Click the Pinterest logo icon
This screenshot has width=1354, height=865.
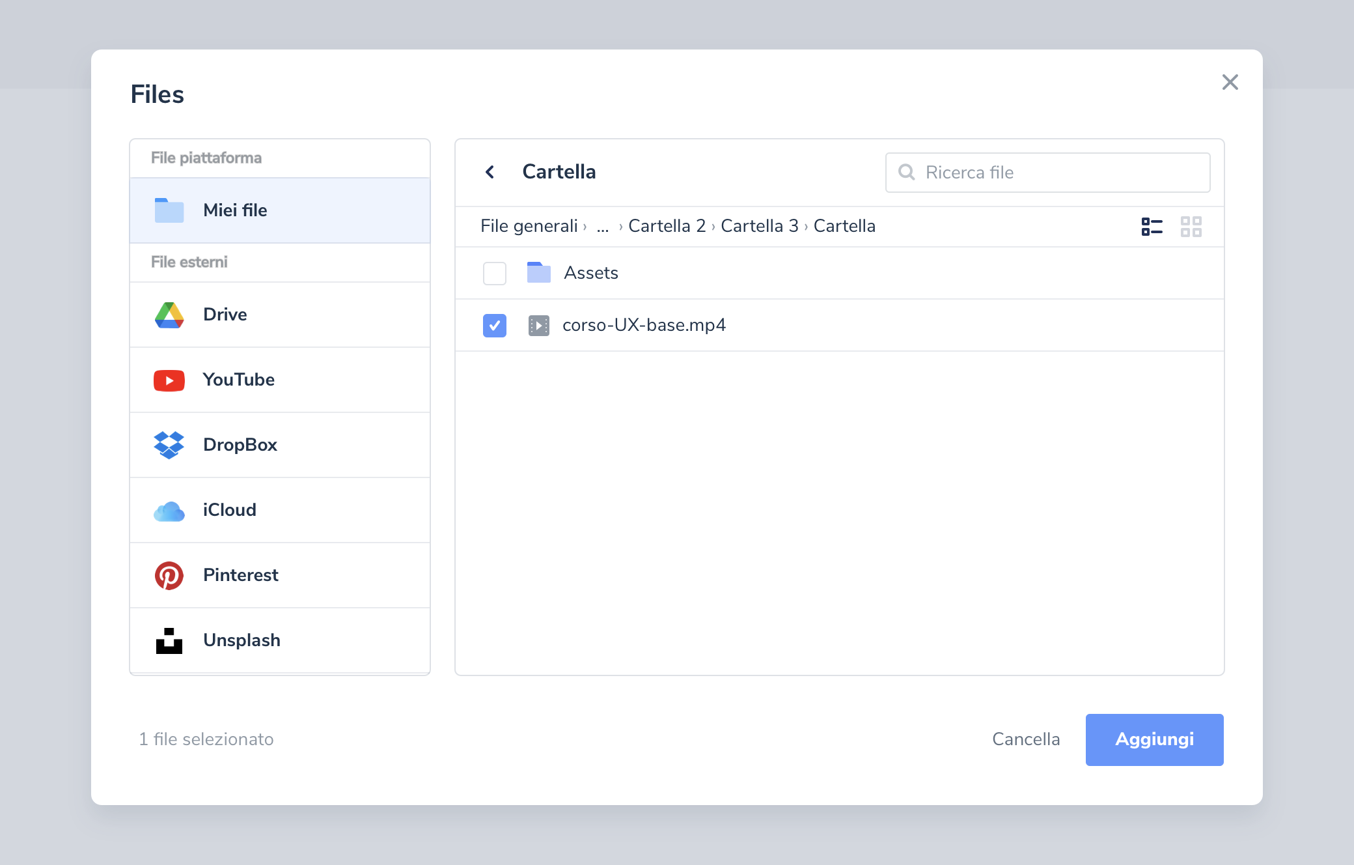pyautogui.click(x=169, y=576)
